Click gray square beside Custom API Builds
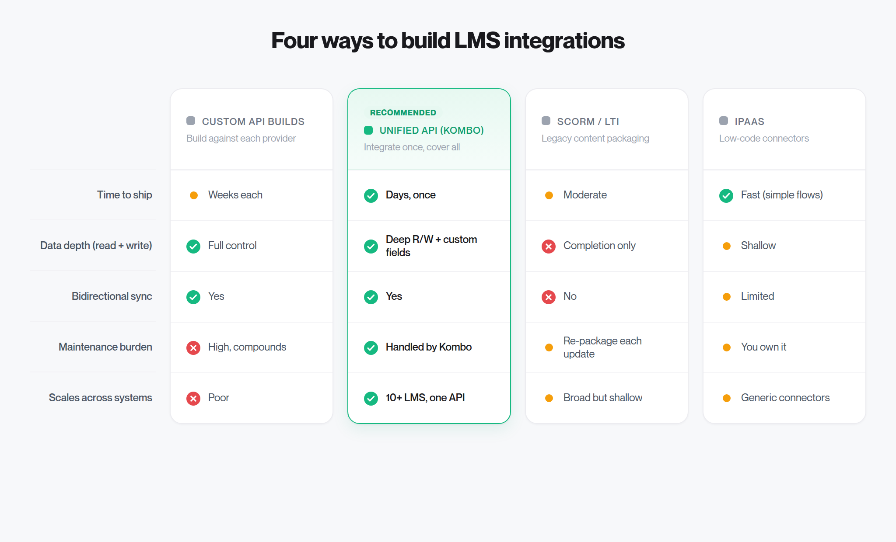The image size is (896, 542). tap(191, 121)
